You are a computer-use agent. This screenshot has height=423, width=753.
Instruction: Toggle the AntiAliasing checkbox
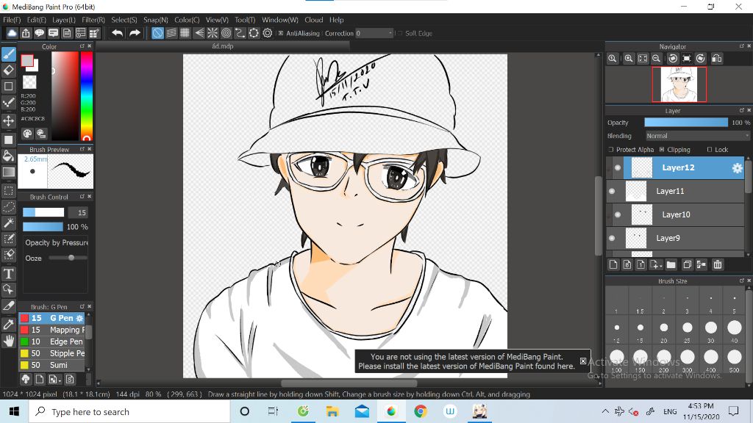(x=280, y=33)
